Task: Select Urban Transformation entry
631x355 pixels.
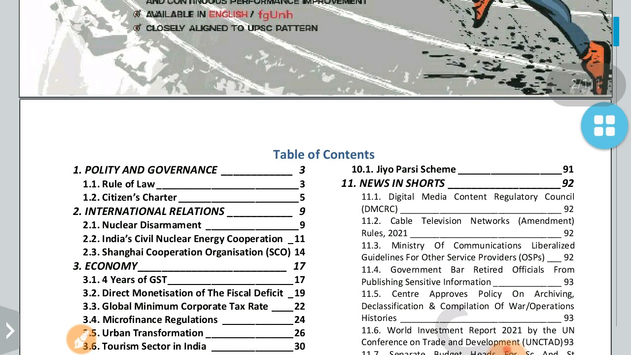Action: tap(194, 333)
